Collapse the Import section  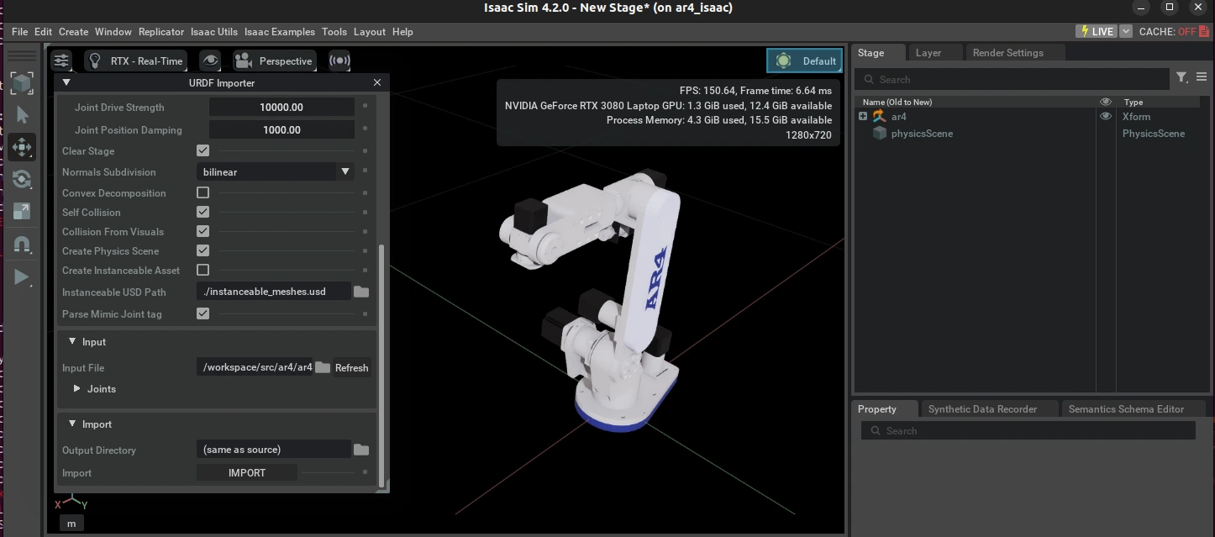coord(72,424)
